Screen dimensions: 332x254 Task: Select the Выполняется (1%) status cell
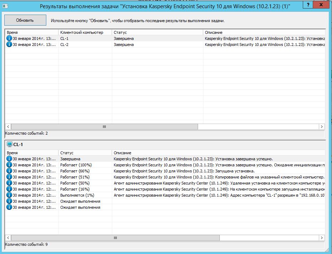(x=77, y=195)
